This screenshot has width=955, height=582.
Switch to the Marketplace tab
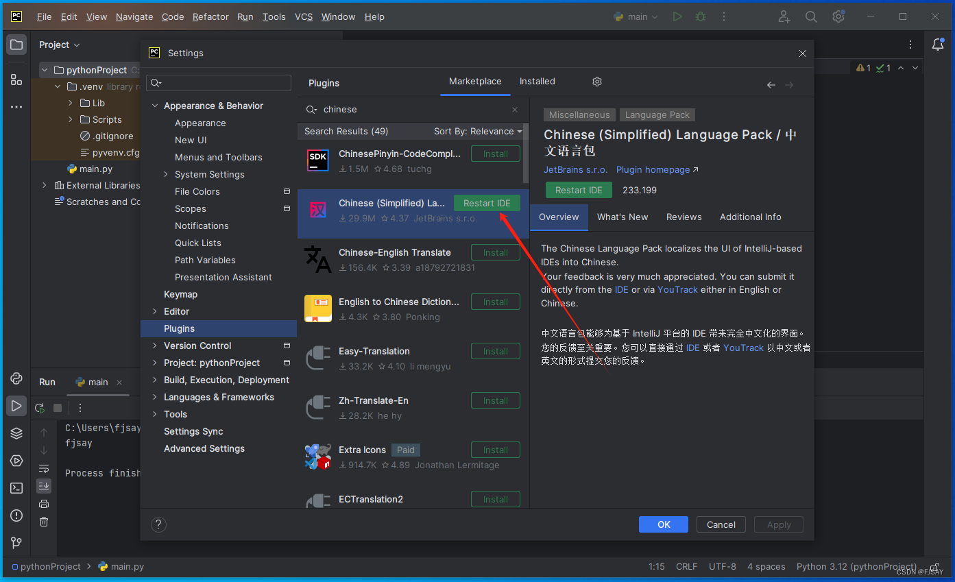pos(475,81)
